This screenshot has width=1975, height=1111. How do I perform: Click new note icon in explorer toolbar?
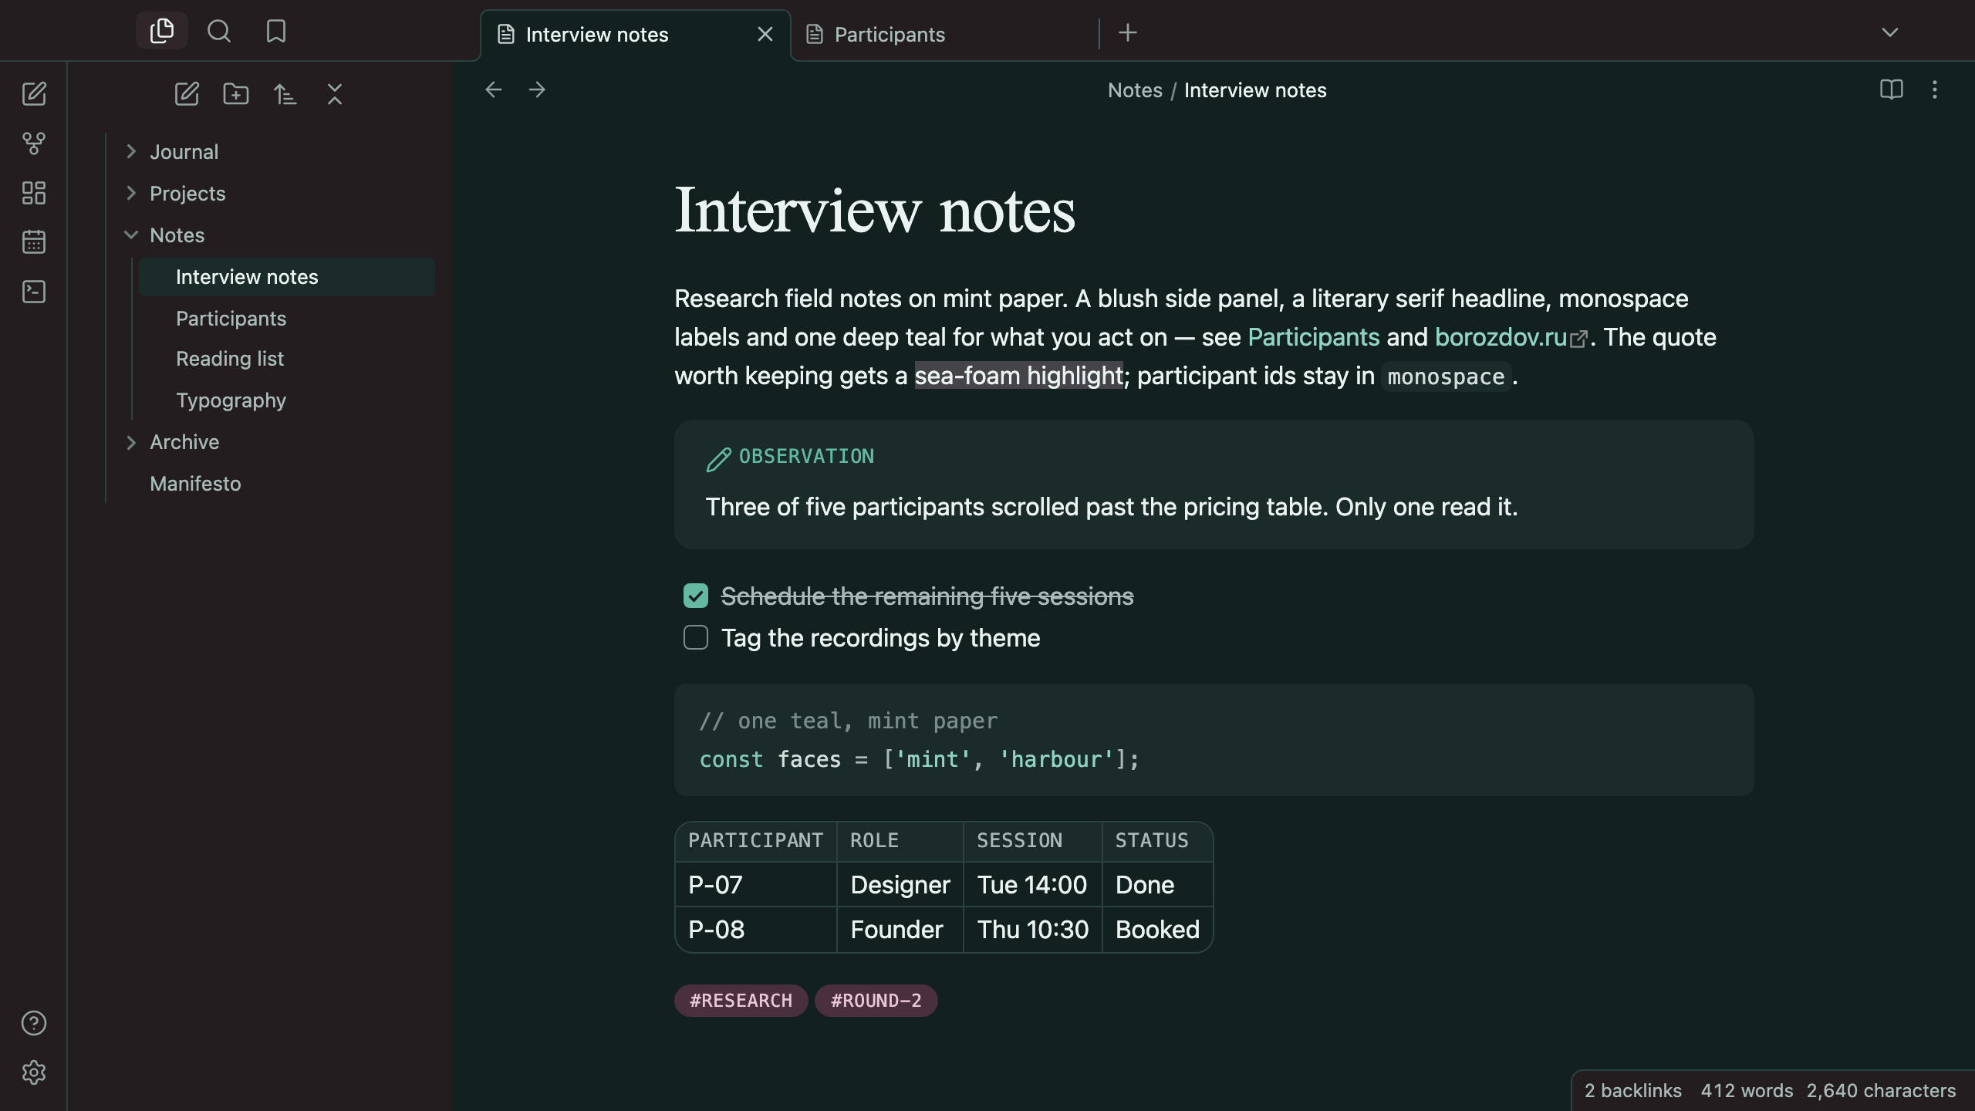[187, 94]
